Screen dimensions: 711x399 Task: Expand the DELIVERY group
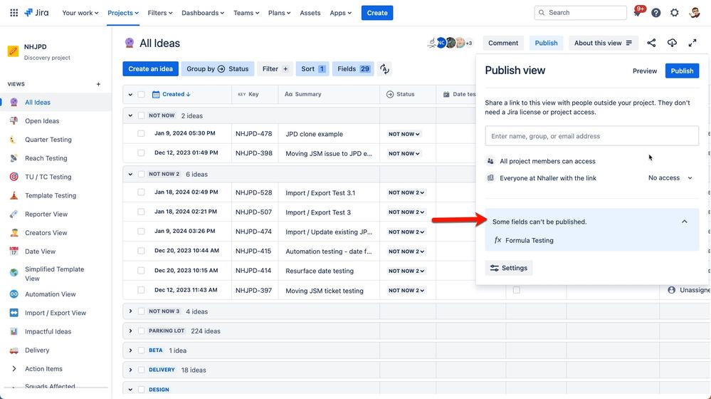(130, 370)
